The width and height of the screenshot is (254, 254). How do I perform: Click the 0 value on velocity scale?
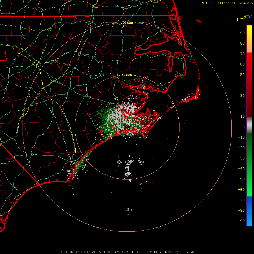(244, 127)
